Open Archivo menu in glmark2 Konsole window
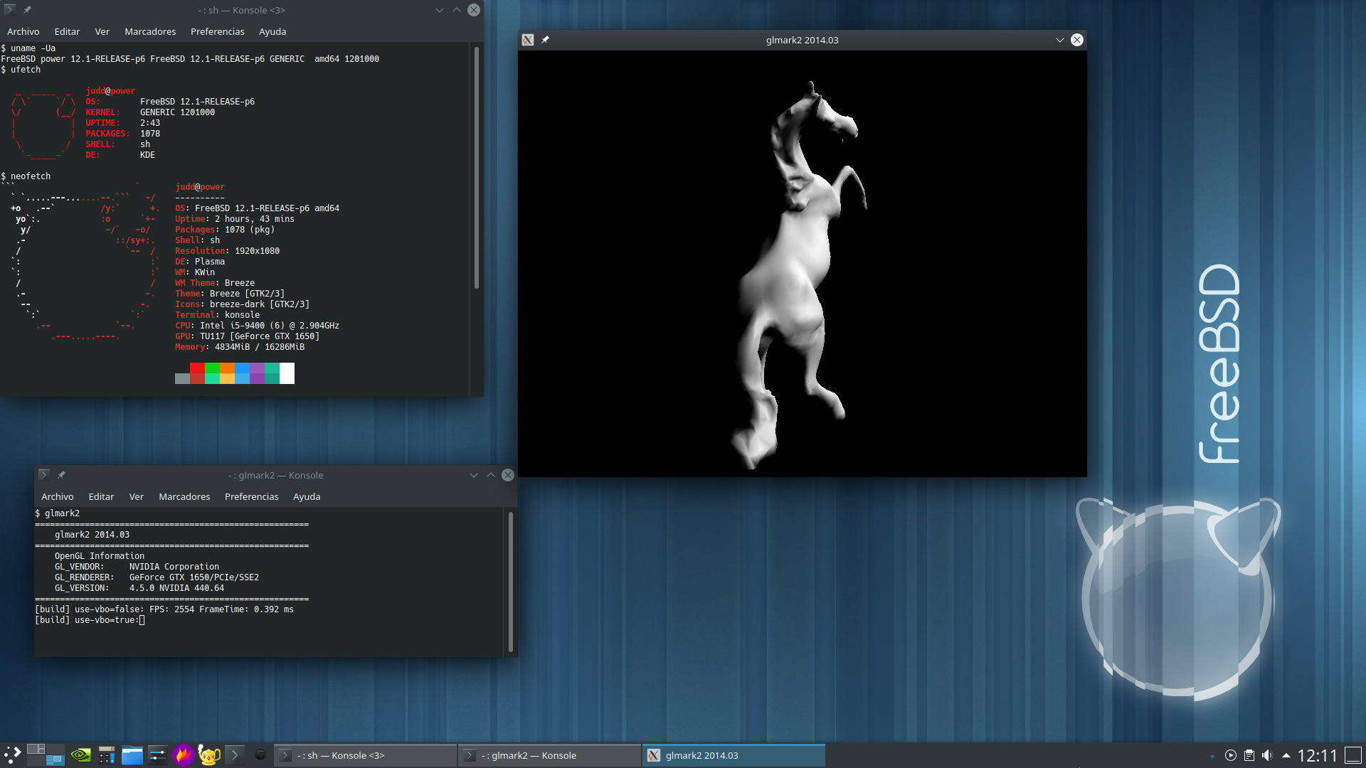The width and height of the screenshot is (1366, 768). coord(58,497)
